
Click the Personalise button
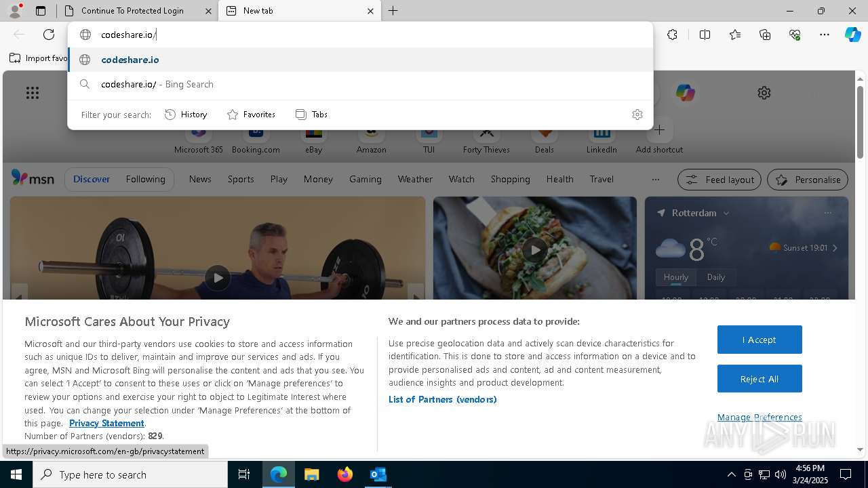[808, 180]
